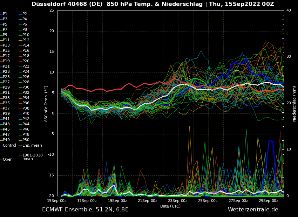Click the P25 legend entry

tap(6, 77)
